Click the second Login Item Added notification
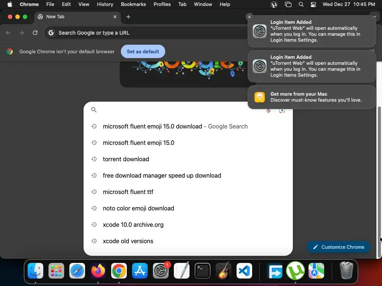This screenshot has width=382, height=286. pos(311,66)
